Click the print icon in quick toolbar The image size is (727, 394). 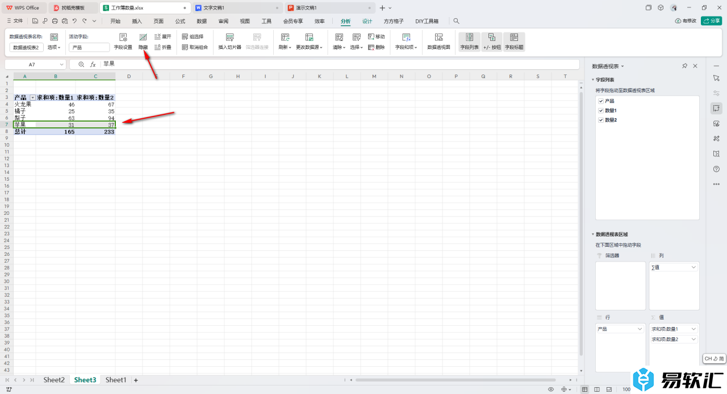click(x=55, y=21)
